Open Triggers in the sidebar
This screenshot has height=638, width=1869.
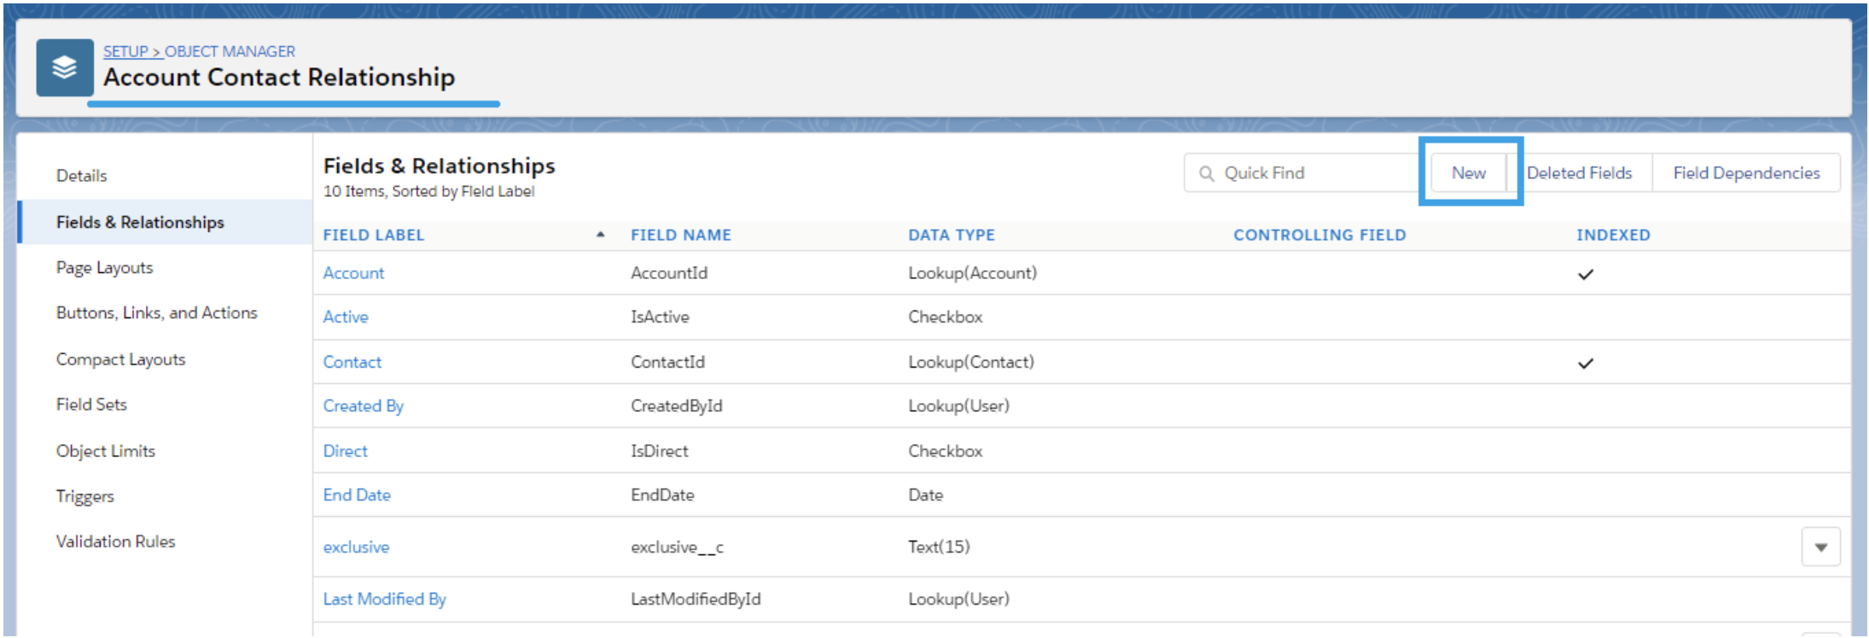pos(84,496)
